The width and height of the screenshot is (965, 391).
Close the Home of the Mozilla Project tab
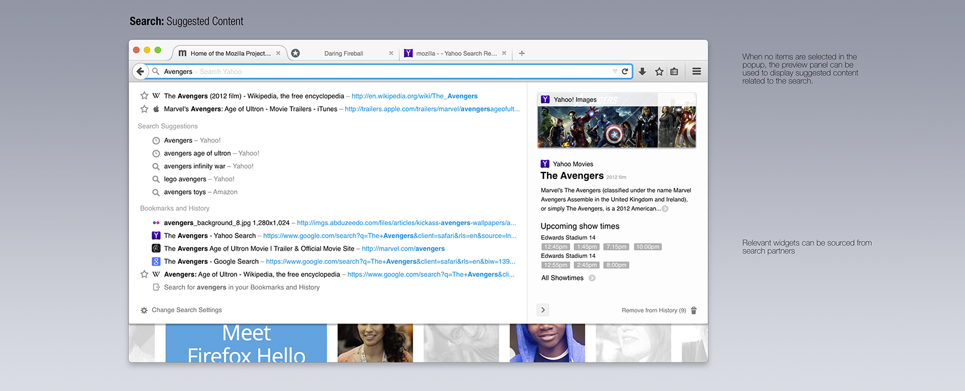pyautogui.click(x=278, y=53)
